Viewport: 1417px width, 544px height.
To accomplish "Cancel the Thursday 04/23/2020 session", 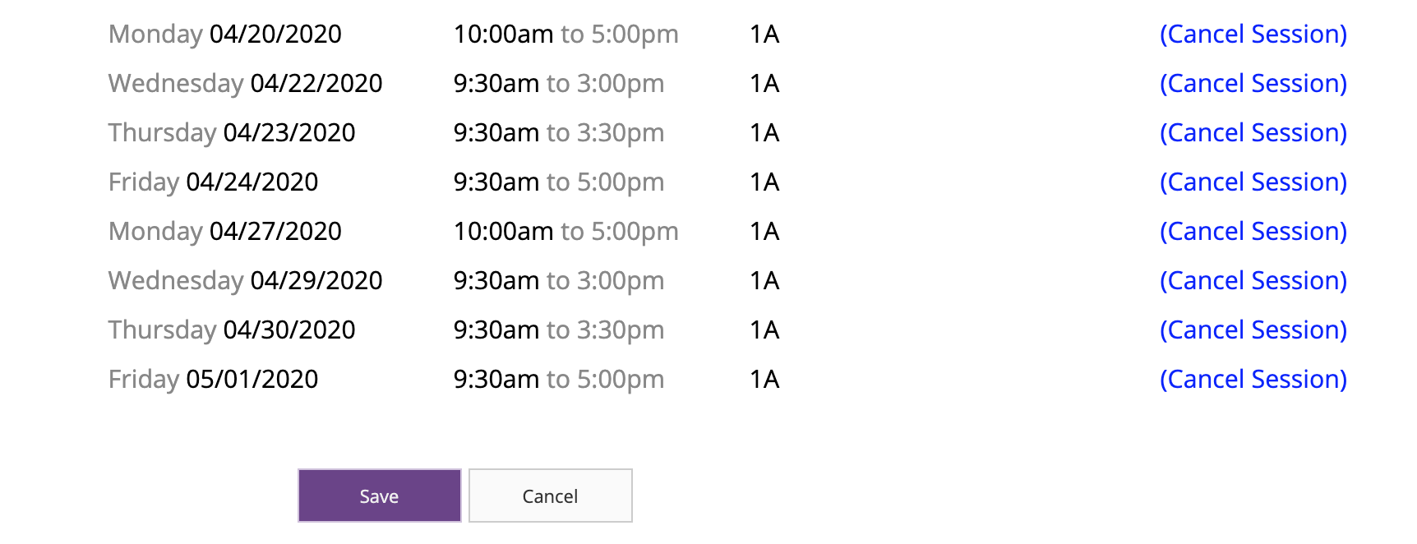I will 1253,133.
